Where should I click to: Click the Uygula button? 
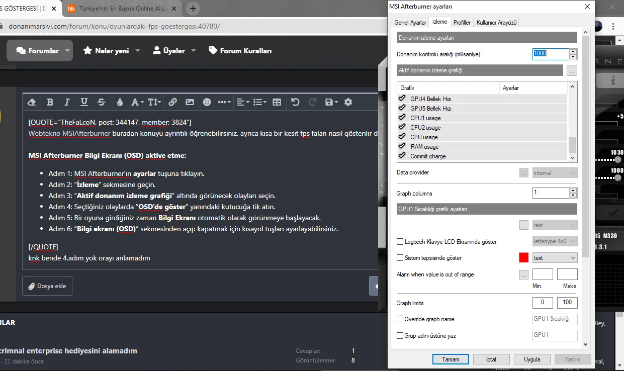tap(532, 359)
